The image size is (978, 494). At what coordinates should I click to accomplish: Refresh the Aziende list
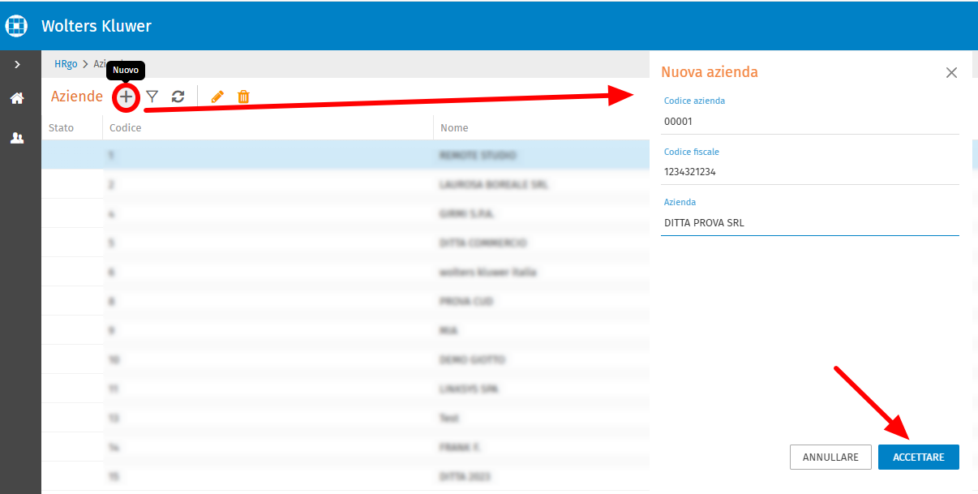178,97
